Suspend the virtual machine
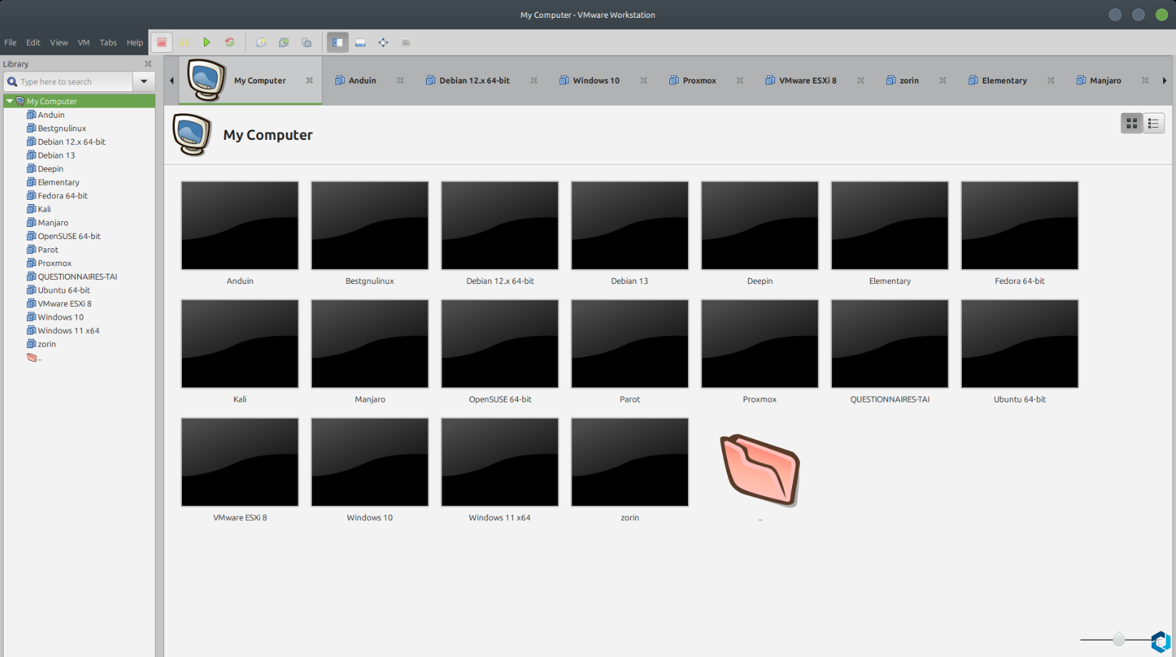Screen dimensions: 1176x657 pos(184,42)
